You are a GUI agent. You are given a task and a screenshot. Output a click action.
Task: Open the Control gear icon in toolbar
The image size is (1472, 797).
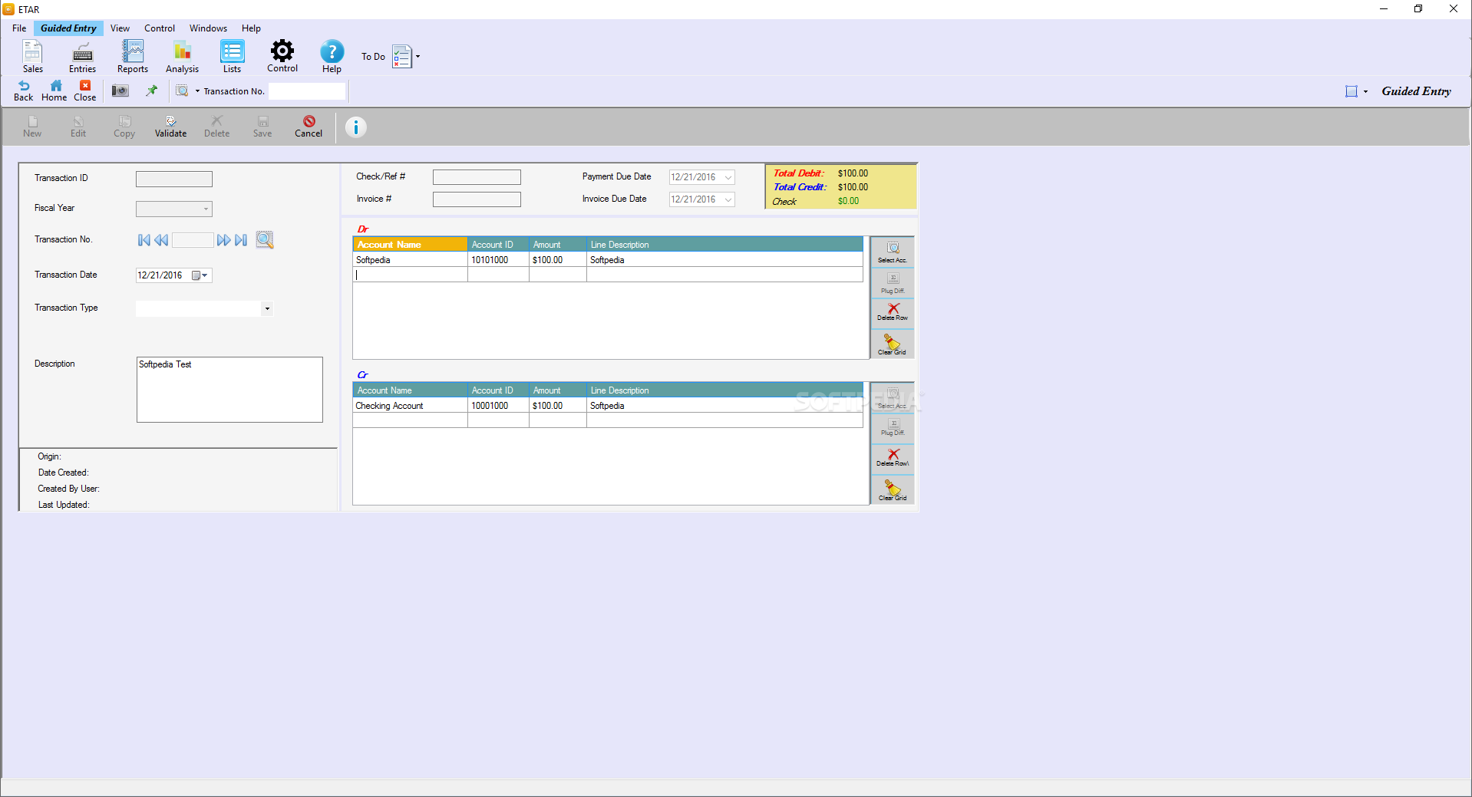pos(282,51)
